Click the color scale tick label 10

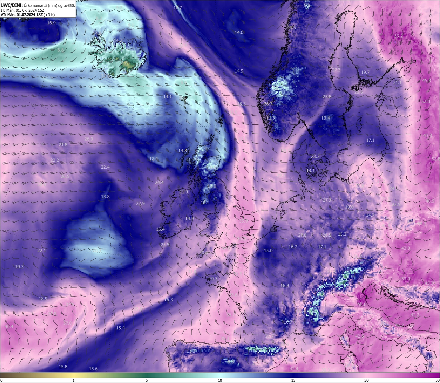[220, 380]
